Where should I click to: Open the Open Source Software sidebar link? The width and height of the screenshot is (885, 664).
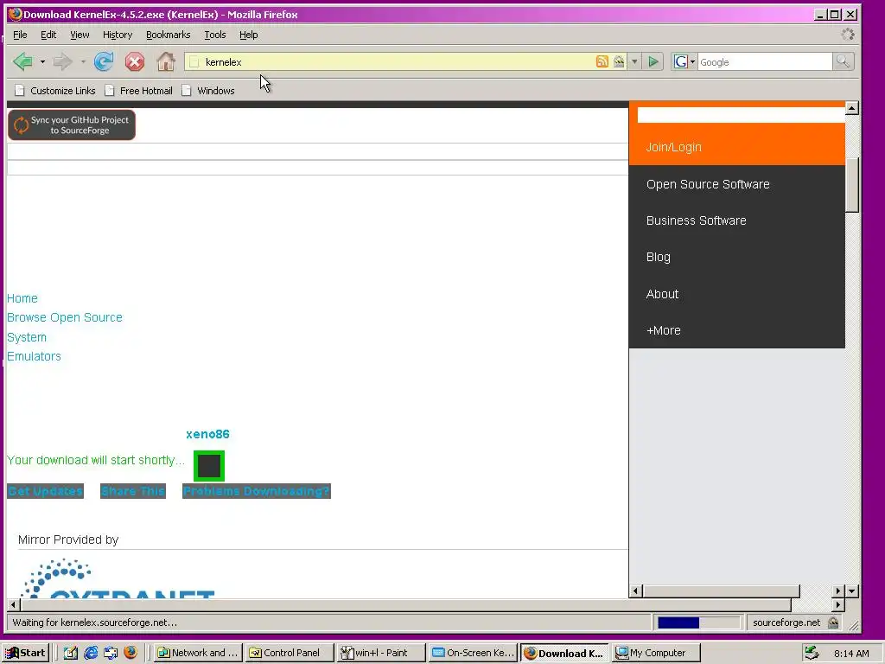[708, 184]
